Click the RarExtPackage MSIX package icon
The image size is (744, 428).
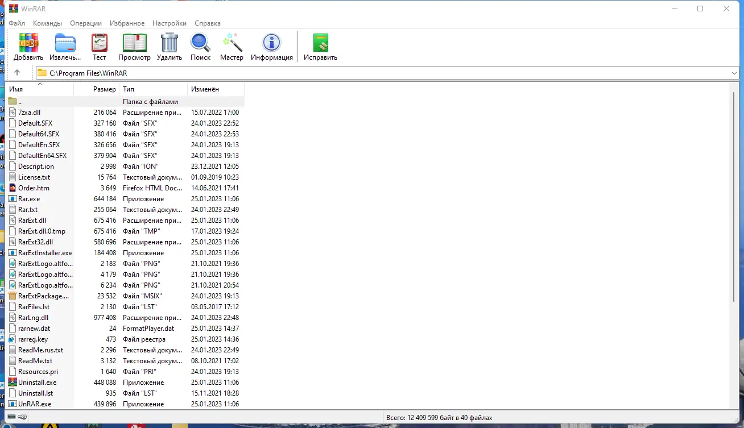(x=13, y=296)
